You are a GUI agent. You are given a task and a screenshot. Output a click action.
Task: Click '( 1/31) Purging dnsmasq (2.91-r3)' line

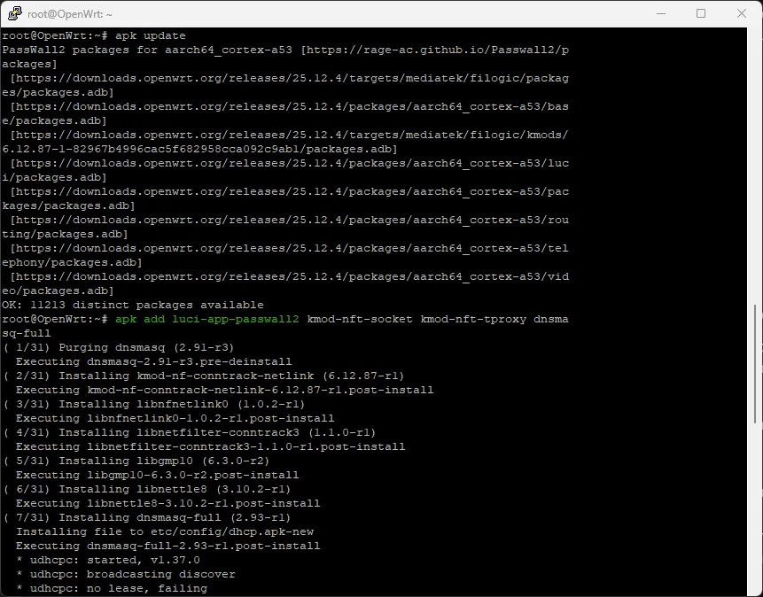(118, 347)
